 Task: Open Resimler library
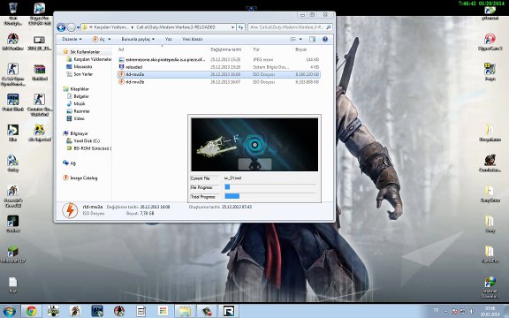point(79,111)
